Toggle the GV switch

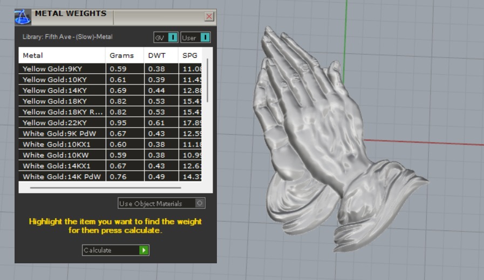click(166, 38)
